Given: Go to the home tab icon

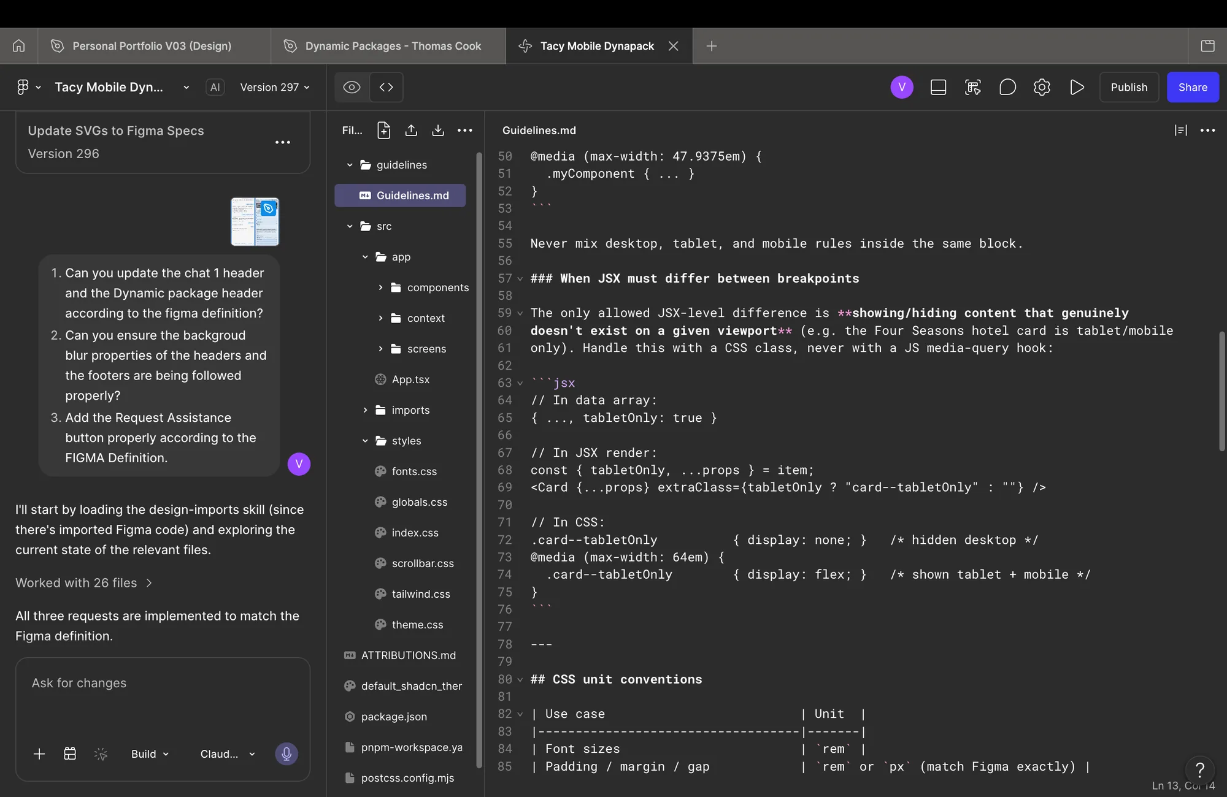Looking at the screenshot, I should click(18, 46).
